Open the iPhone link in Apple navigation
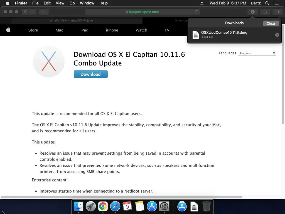The image size is (285, 214). coord(112,30)
